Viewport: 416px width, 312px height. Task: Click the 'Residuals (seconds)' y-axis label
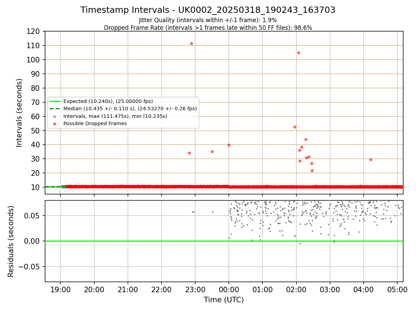(11, 241)
